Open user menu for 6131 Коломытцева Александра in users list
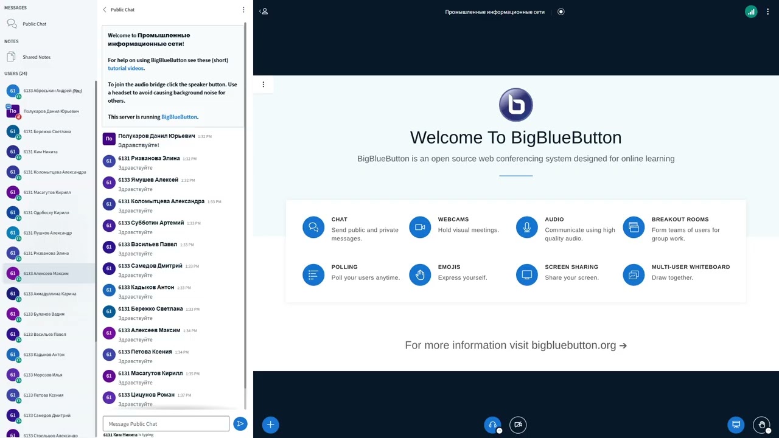This screenshot has height=438, width=779. 49,172
